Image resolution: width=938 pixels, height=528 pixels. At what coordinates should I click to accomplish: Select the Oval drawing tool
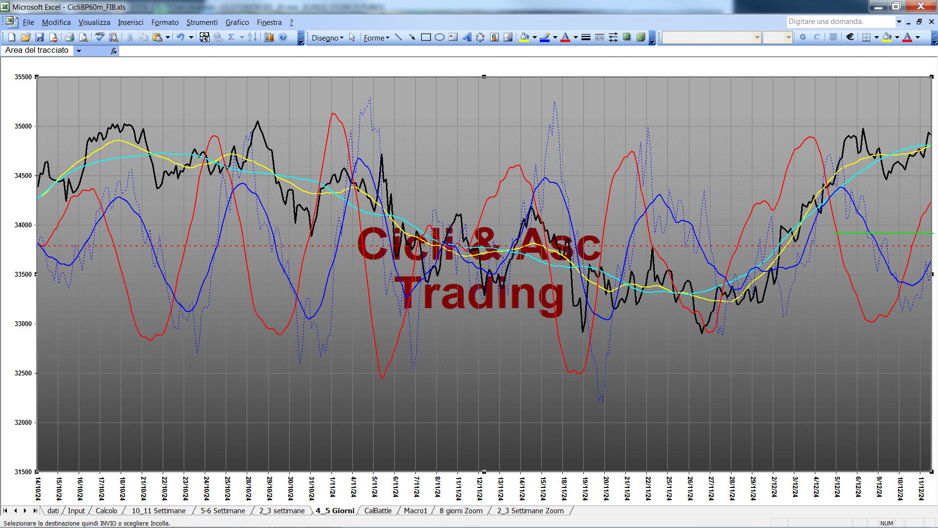coord(440,37)
